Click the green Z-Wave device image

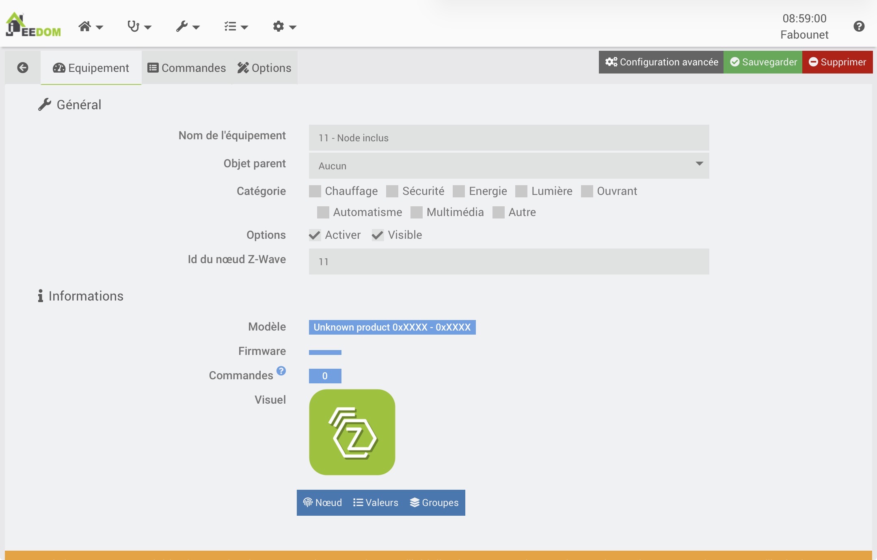coord(352,432)
